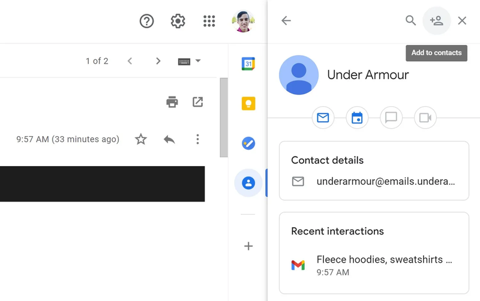Image resolution: width=480 pixels, height=301 pixels.
Task: Open Gmail settings gear
Action: point(178,21)
